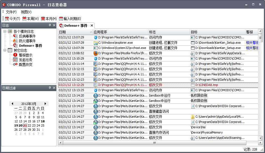Click related alert link for explorer.exe row
265x153 pixels.
[x=252, y=43]
